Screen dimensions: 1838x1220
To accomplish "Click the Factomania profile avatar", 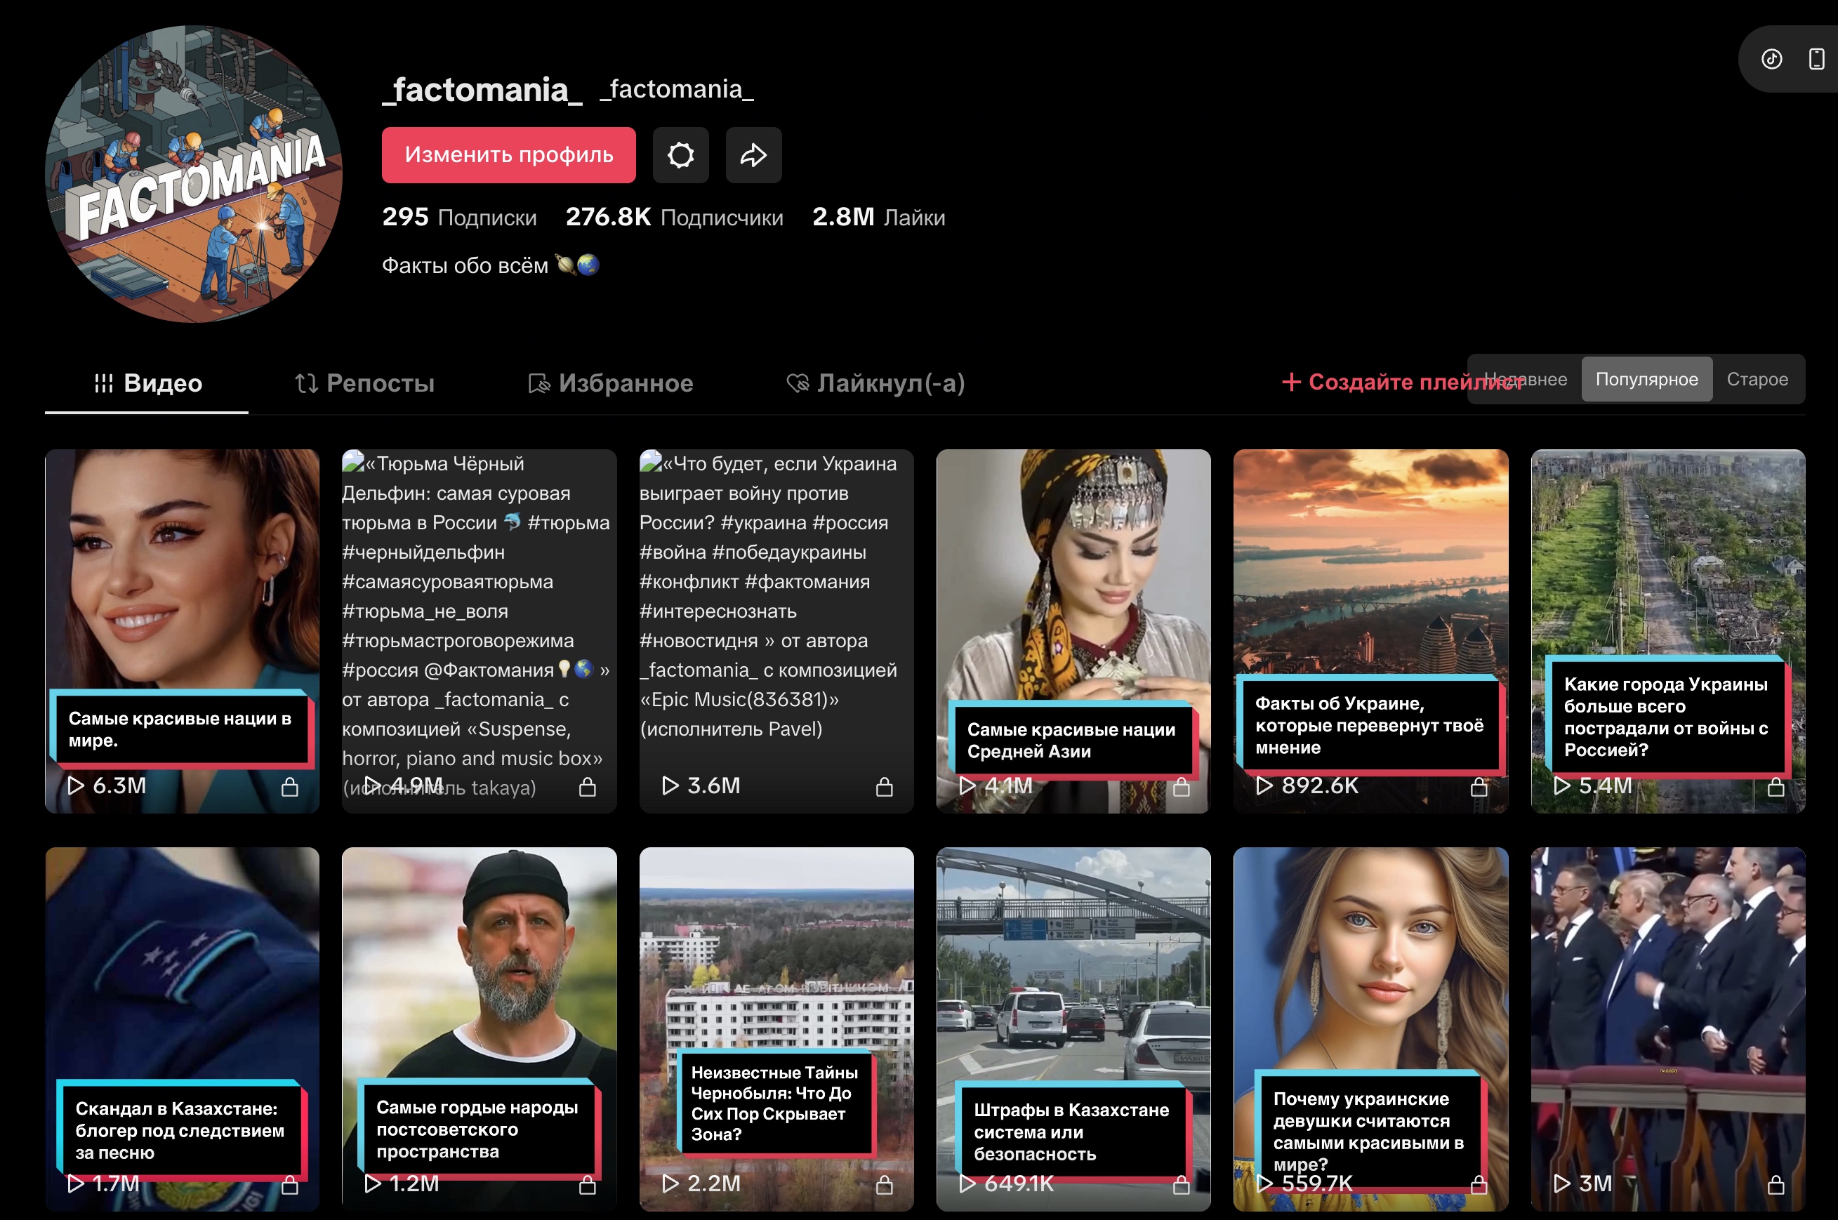I will [x=194, y=174].
